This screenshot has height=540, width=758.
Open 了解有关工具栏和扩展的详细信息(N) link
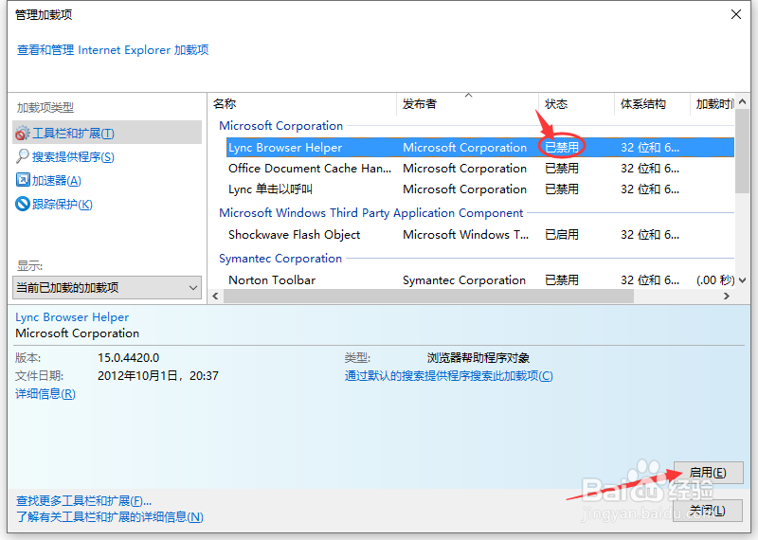110,517
